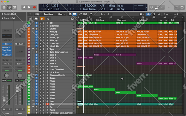Click the Duplicate Track icon
Viewport: 186px width, 116px height.
pos(36,19)
